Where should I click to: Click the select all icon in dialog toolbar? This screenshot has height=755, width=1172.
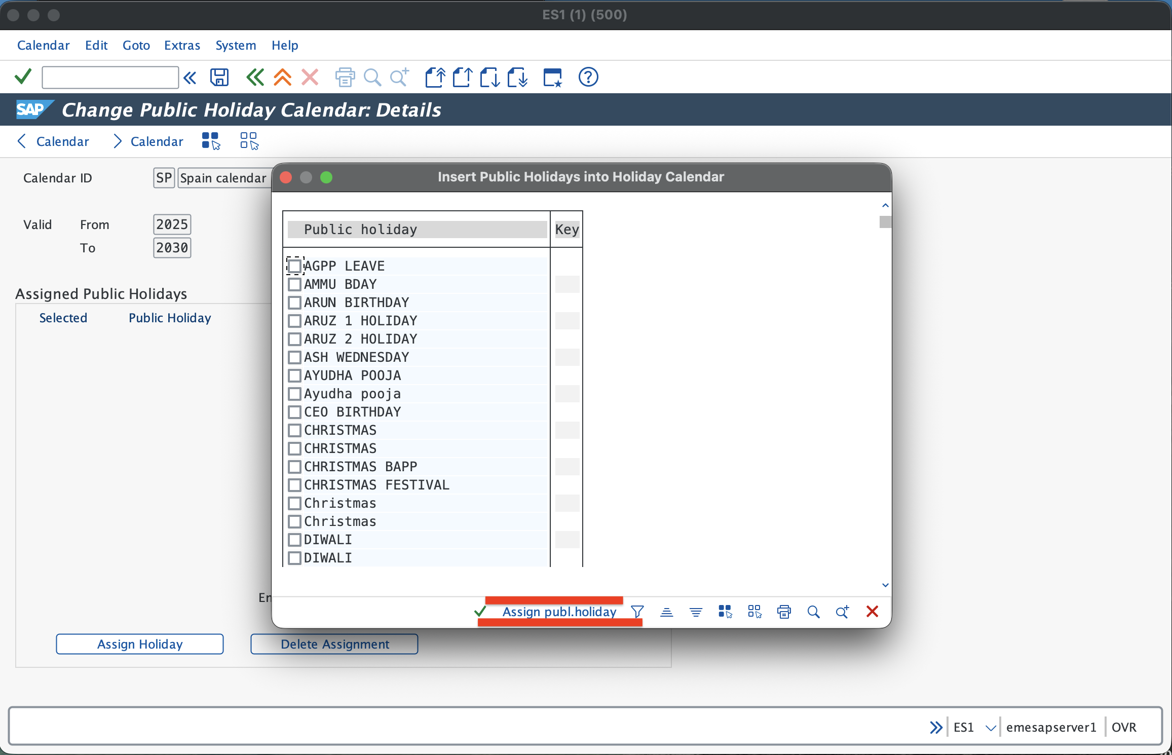click(x=725, y=612)
